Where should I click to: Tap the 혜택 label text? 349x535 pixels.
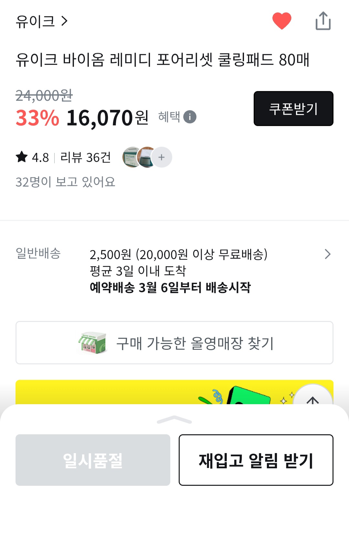(x=169, y=117)
